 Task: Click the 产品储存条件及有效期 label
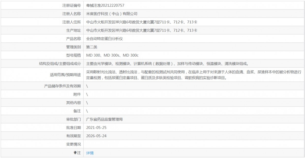[x=63, y=86]
